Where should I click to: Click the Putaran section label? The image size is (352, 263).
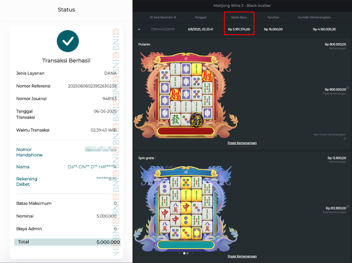pyautogui.click(x=144, y=44)
